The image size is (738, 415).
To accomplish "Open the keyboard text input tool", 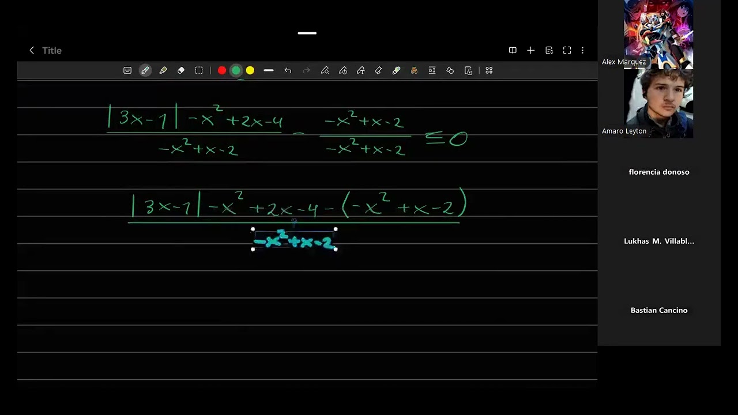I will [x=127, y=70].
